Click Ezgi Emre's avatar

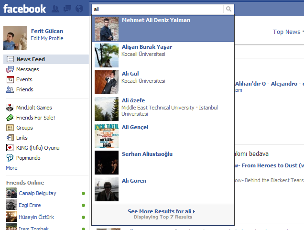11,205
